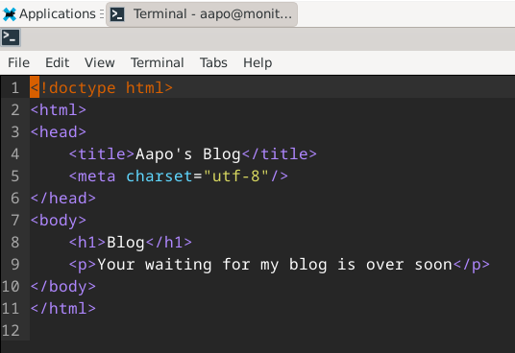Click the terminal icon in the taskbar button
515x353 pixels.
[x=117, y=14]
